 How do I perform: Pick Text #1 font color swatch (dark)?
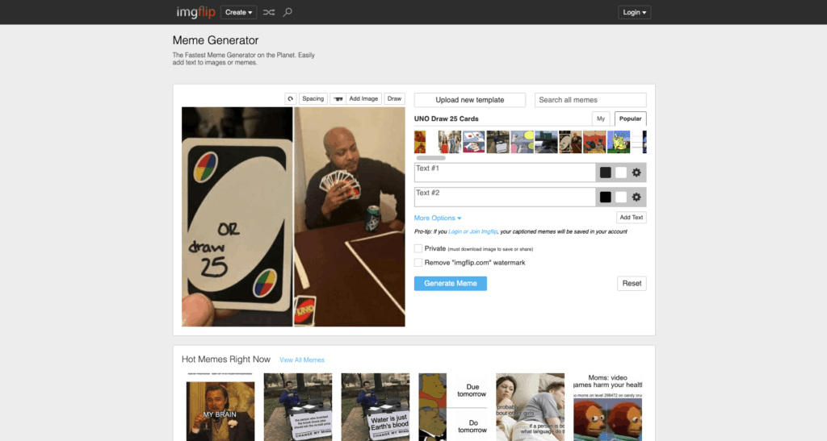tap(606, 173)
